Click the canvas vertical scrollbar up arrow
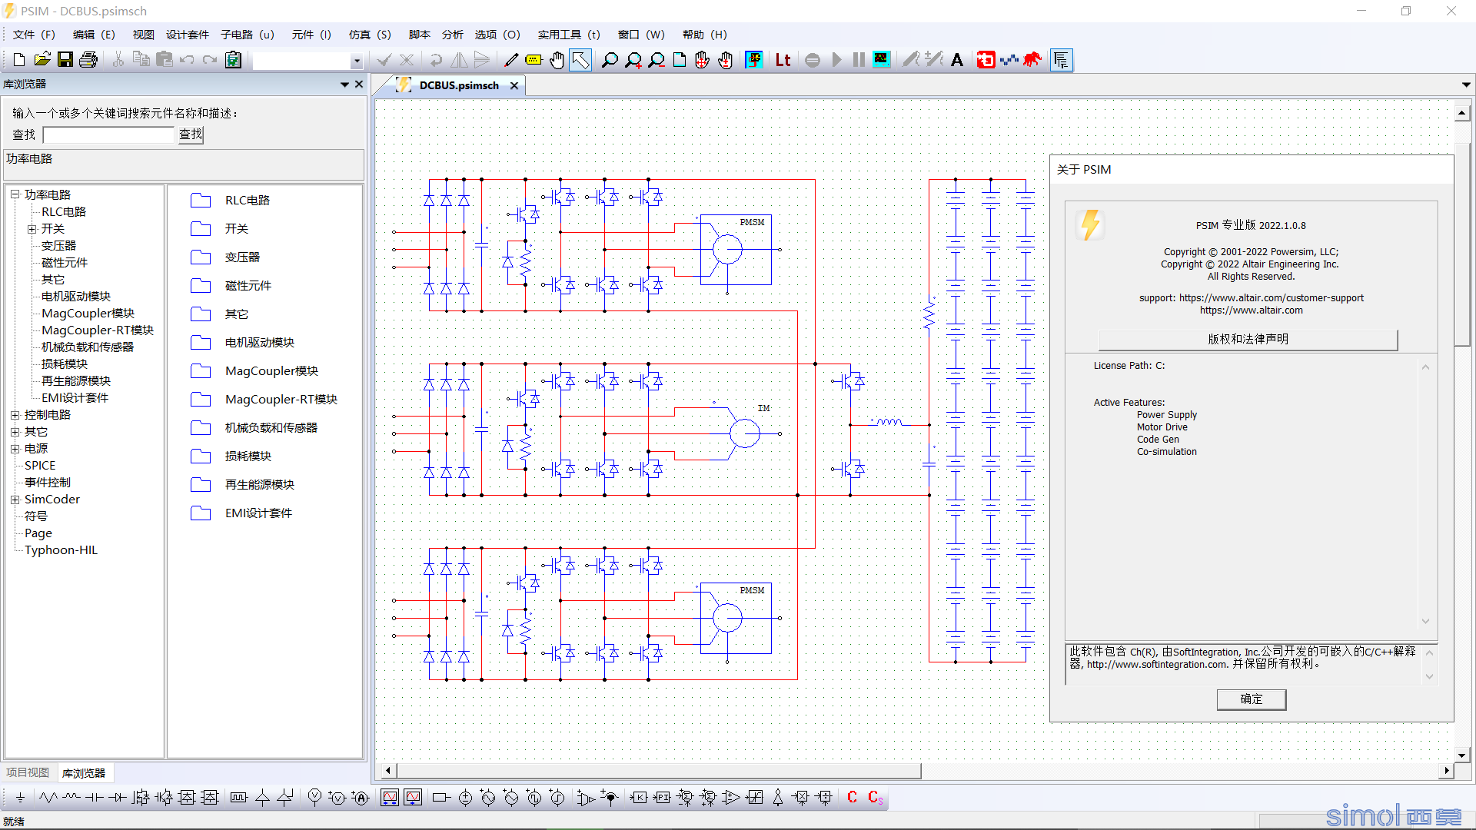Screen dimensions: 1476x830 point(1462,114)
